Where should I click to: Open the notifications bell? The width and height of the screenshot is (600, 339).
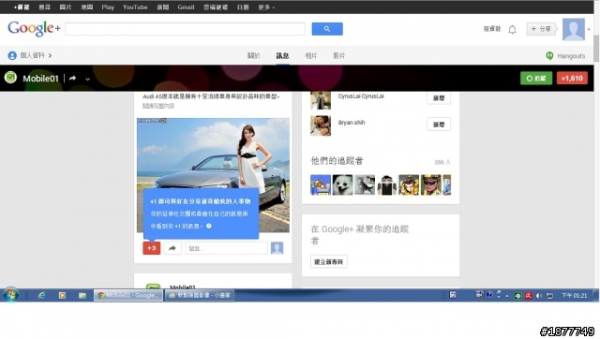513,29
